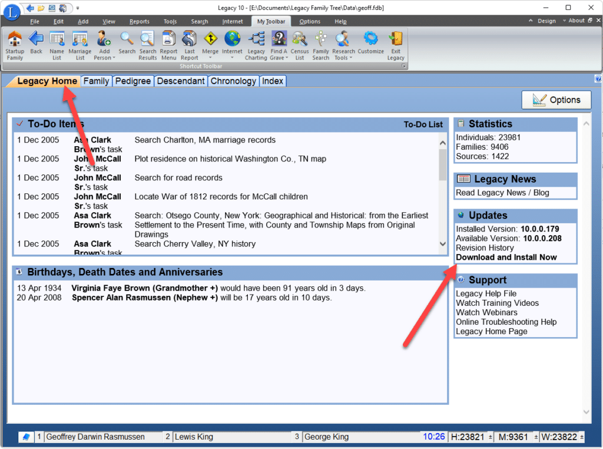Click the bookmark icon in the status bar

pos(26,437)
